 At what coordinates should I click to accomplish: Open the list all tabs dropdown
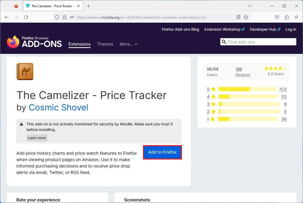(249, 6)
